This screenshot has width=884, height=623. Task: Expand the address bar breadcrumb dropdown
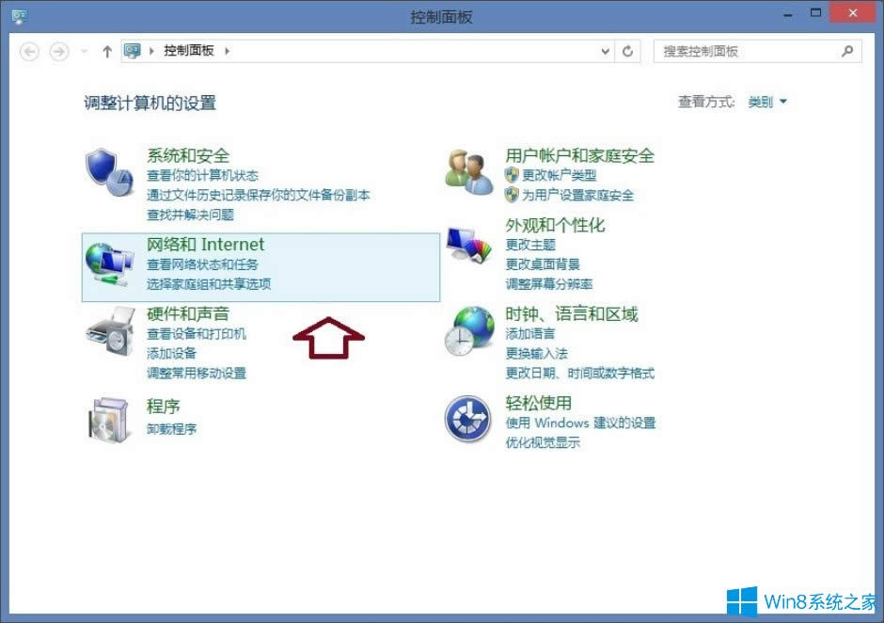coord(606,52)
